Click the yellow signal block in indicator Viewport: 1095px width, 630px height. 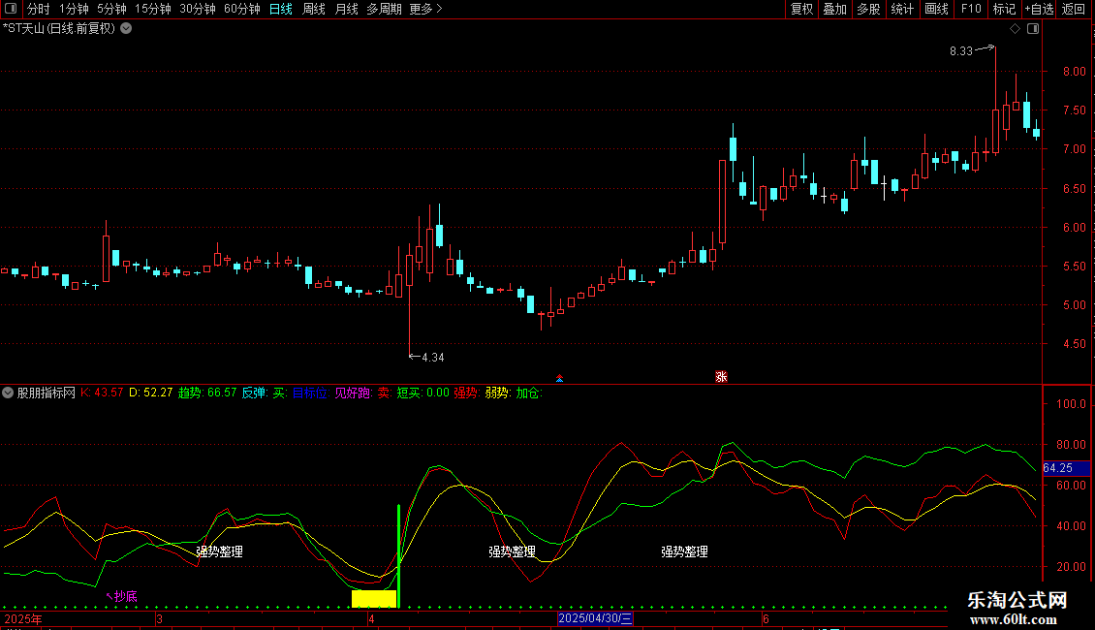[x=374, y=599]
